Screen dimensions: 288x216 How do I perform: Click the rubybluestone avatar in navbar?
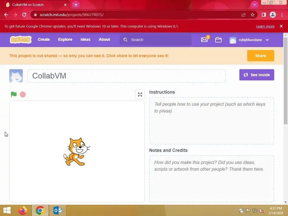tap(233, 40)
